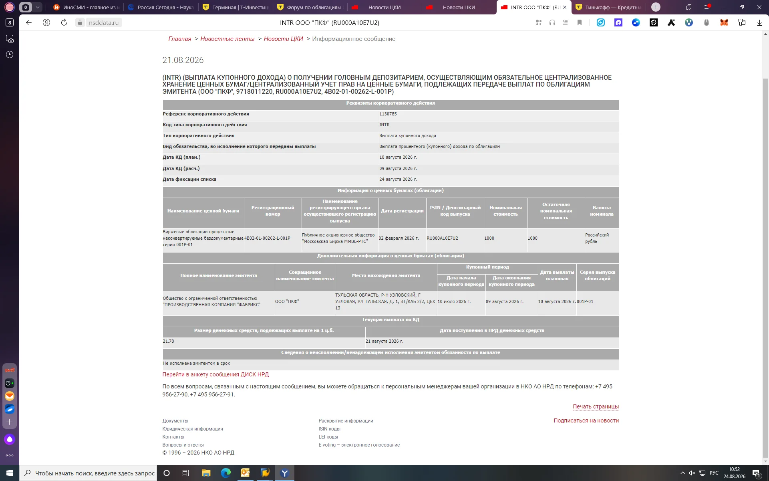Screen dimensions: 769x481
Task: Click the nsddata.ru address field
Action: coord(104,23)
